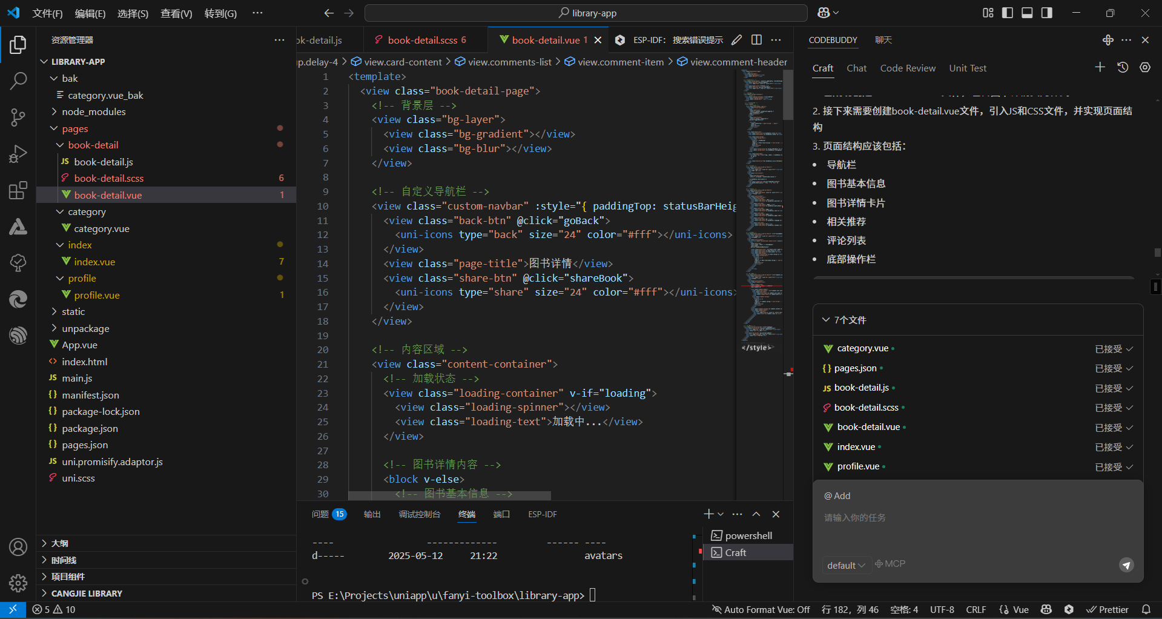Viewport: 1162px width, 619px height.
Task: Switch to the Unit Test tab
Action: coord(968,68)
